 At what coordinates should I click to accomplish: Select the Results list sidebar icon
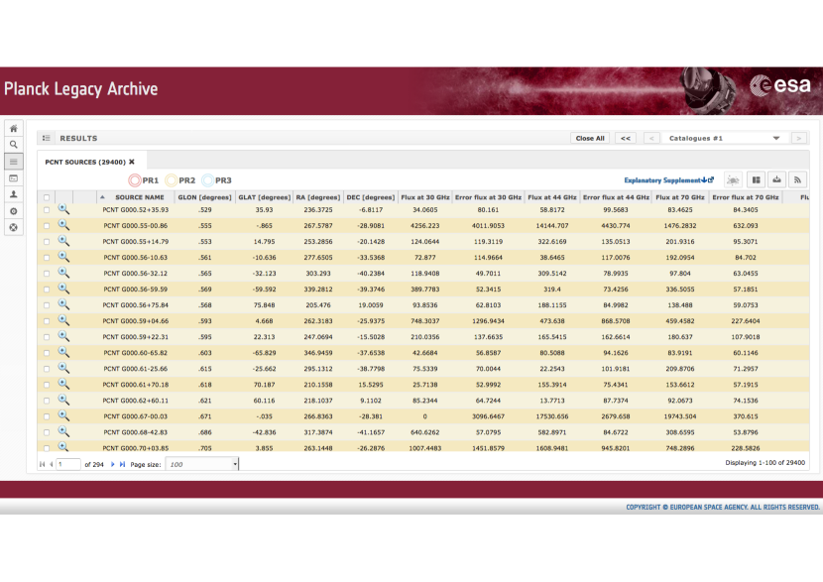click(14, 161)
